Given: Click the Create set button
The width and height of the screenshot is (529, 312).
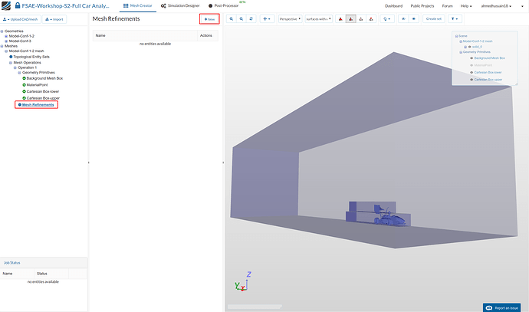Looking at the screenshot, I should coord(433,18).
